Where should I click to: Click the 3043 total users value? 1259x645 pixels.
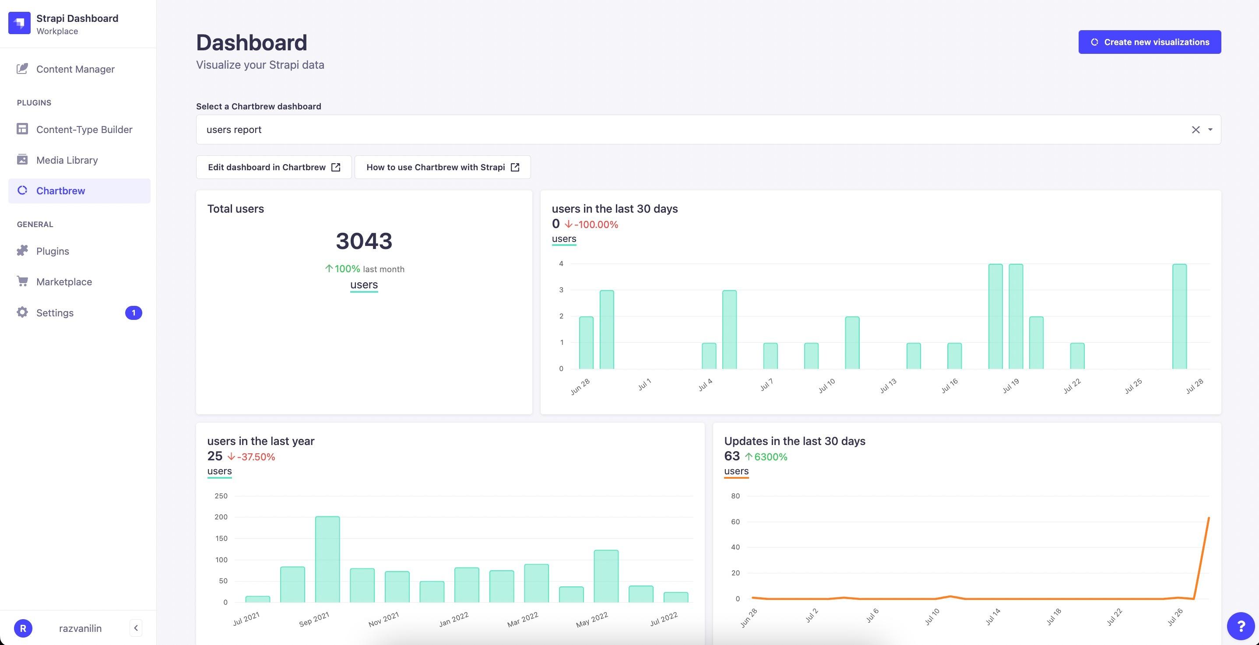364,241
